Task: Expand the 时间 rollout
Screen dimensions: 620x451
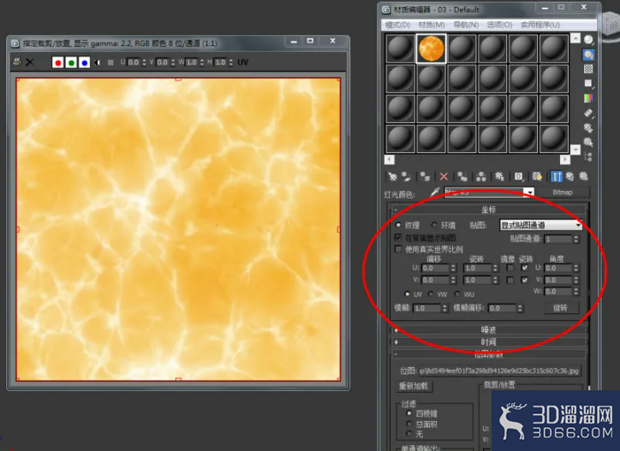Action: coord(489,342)
